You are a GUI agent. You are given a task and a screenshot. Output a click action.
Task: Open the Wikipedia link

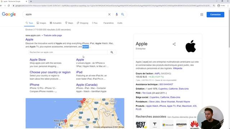pyautogui.click(x=178, y=68)
